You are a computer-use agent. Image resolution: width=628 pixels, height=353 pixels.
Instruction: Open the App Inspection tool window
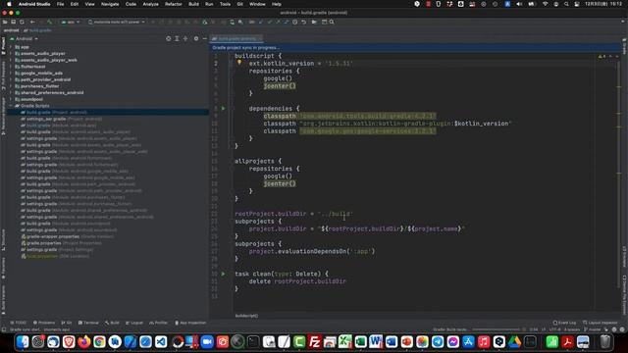pos(190,323)
